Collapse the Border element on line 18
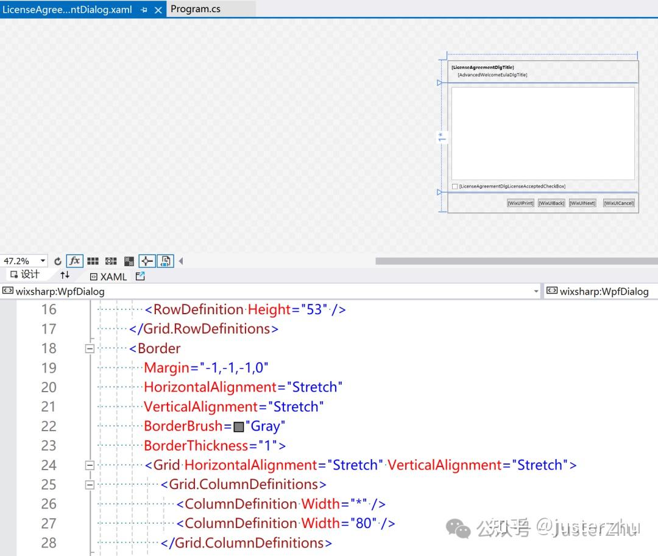 [x=90, y=348]
